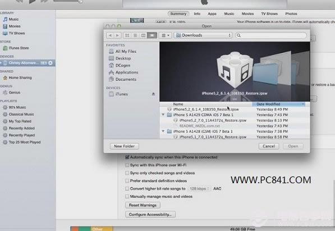The image size is (335, 231).
Task: Open the 128 kbps bit rate dropdown
Action: (x=199, y=189)
